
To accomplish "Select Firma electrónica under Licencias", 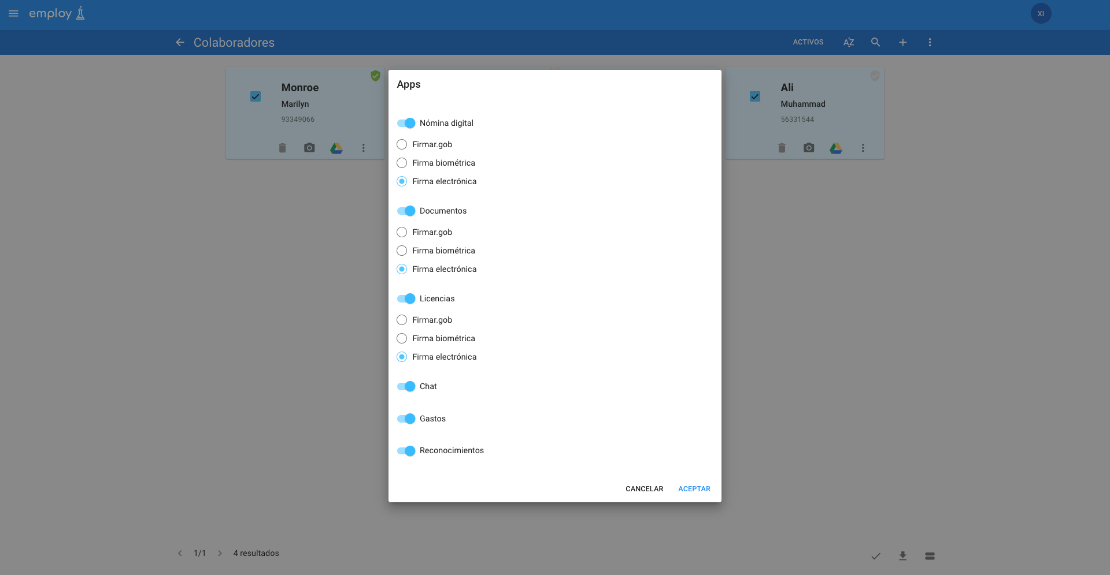I will (x=402, y=357).
